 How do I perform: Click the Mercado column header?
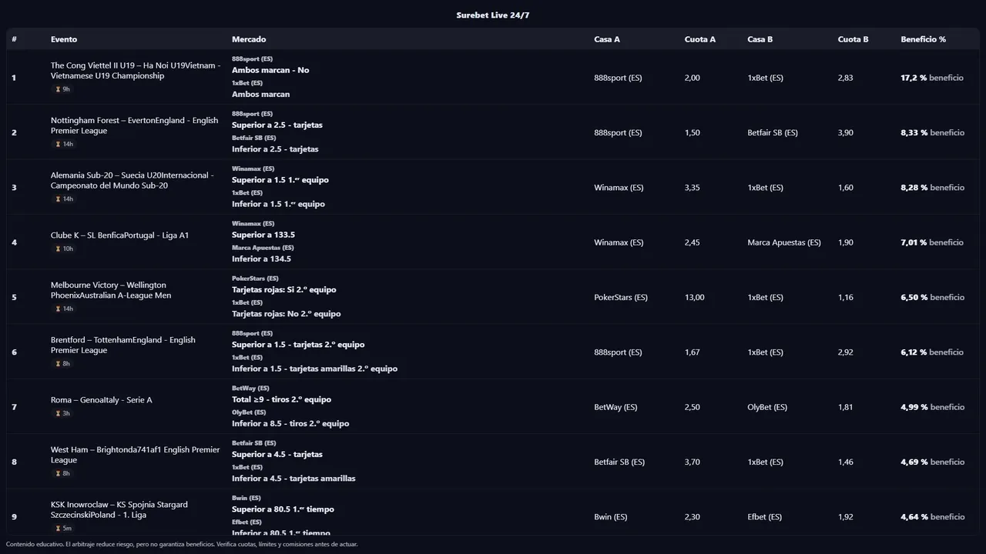249,39
